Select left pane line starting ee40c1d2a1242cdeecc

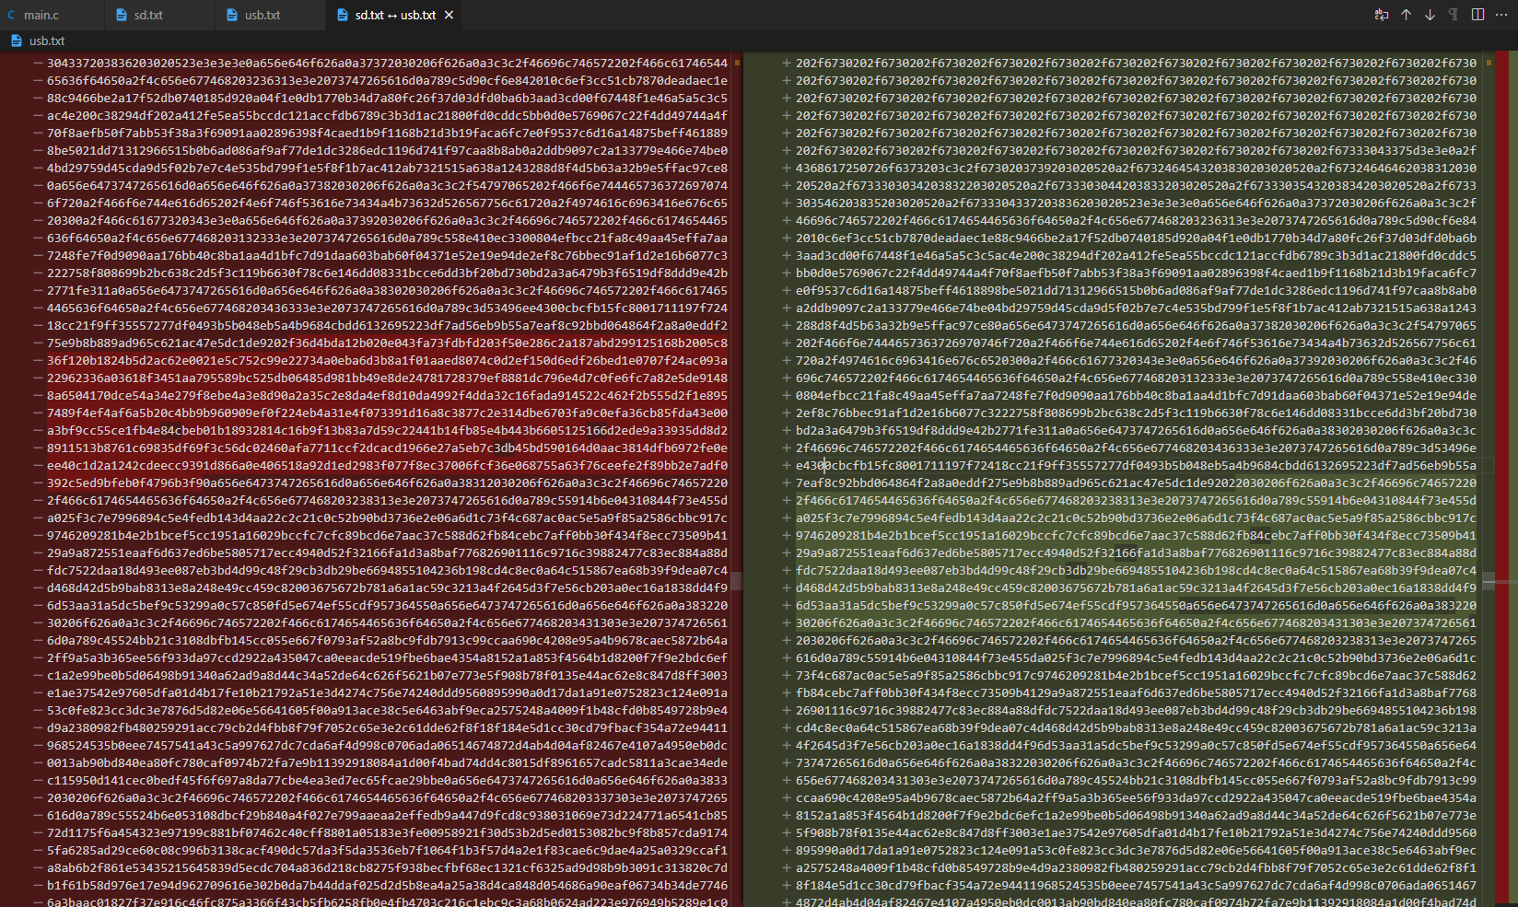387,465
